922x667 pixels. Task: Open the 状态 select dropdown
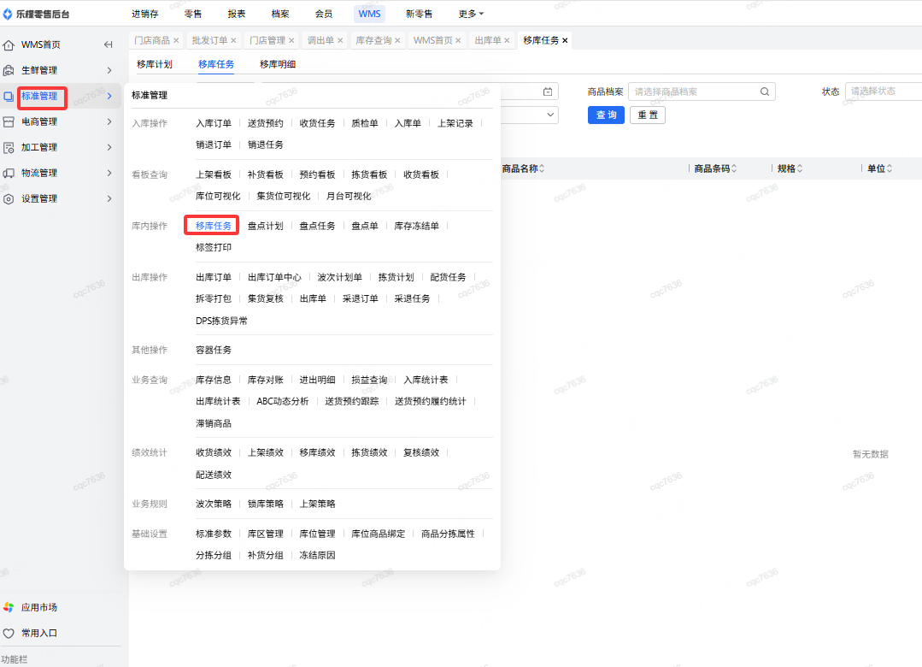pos(884,91)
